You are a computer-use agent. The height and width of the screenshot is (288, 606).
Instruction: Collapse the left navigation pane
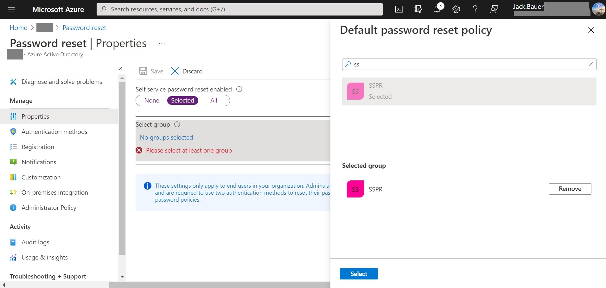coord(120,69)
